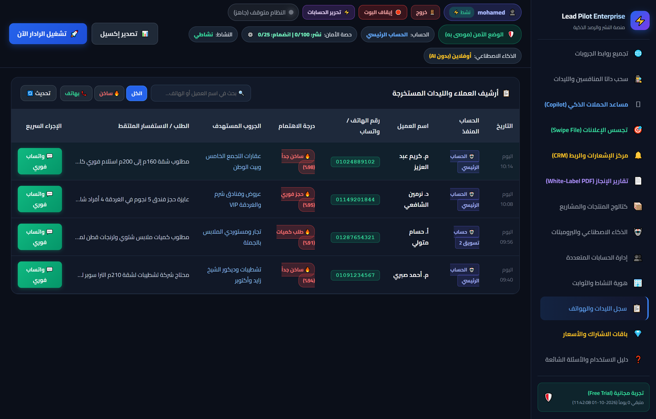Toggle الوضع الآمن safe mode pill

[x=480, y=34]
